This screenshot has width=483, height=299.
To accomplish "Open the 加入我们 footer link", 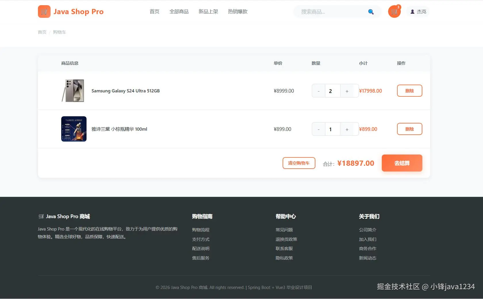I will tap(367, 239).
